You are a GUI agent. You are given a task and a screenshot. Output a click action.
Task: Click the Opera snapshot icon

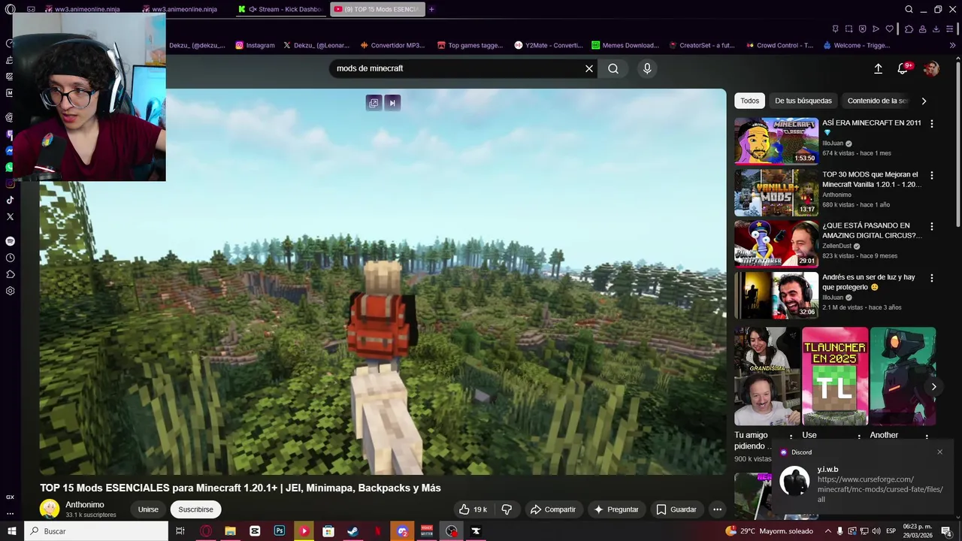tap(849, 29)
